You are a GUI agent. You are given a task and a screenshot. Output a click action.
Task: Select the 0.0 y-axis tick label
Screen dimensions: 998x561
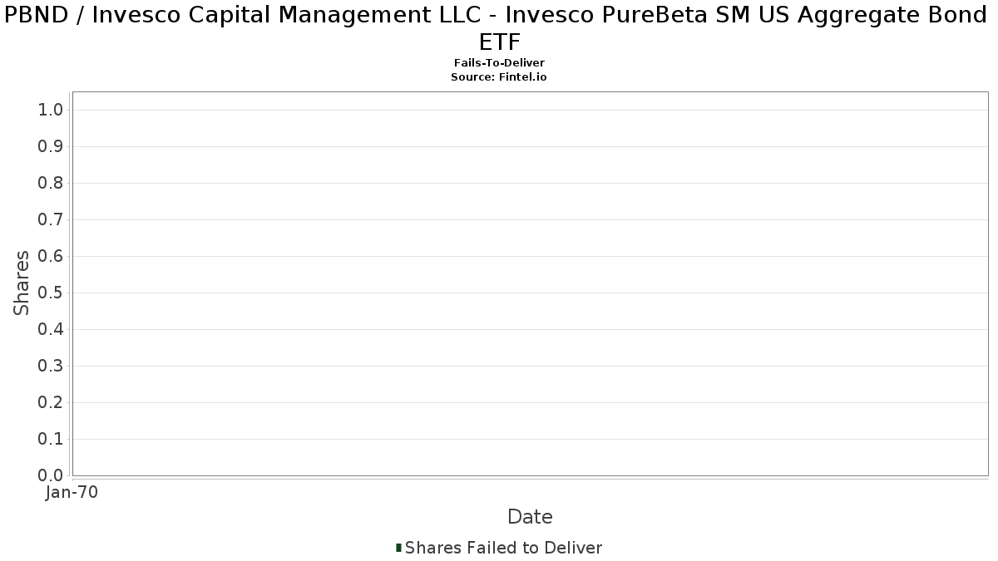pyautogui.click(x=51, y=475)
